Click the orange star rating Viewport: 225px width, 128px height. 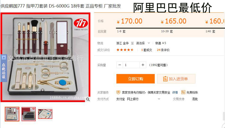pos(125,50)
